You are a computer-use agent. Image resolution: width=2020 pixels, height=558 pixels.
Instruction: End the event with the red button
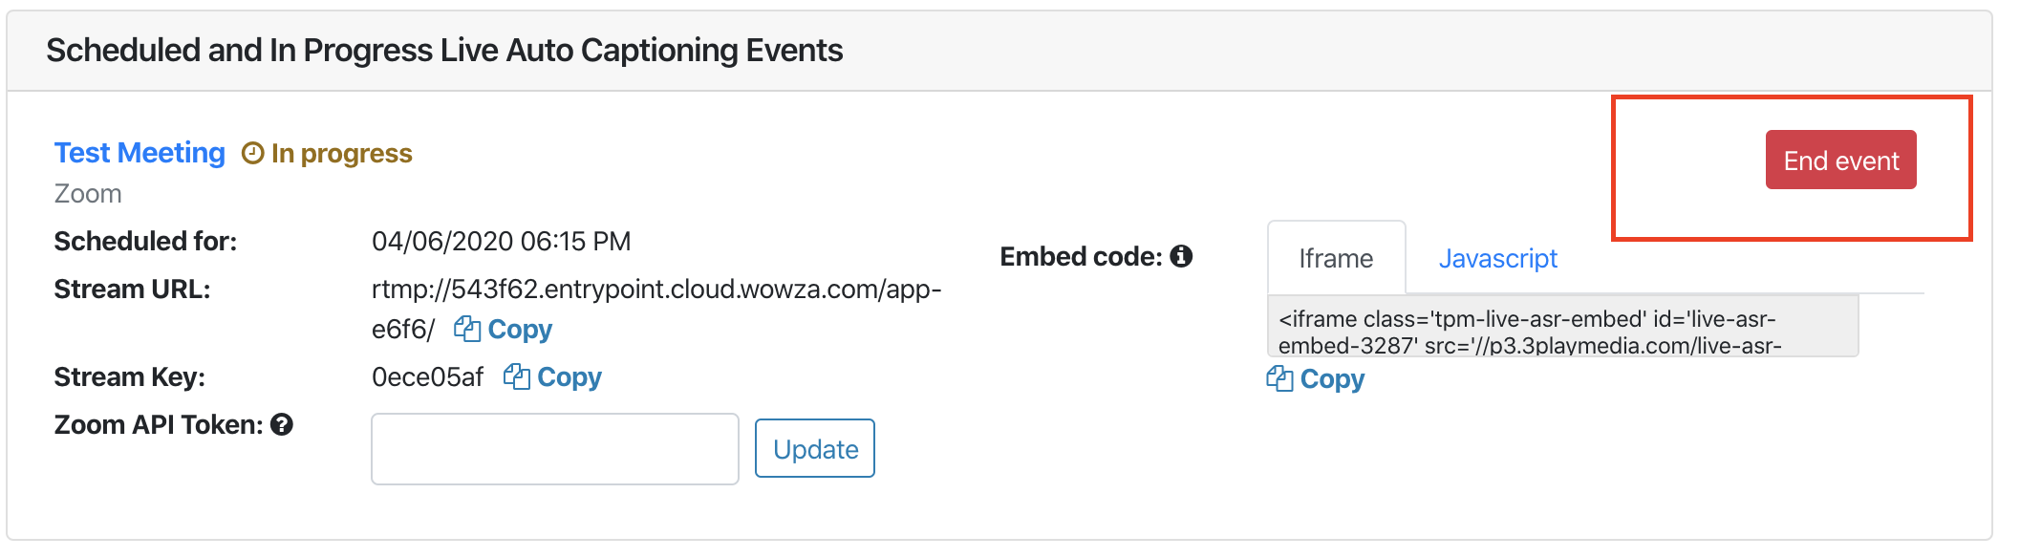point(1840,160)
